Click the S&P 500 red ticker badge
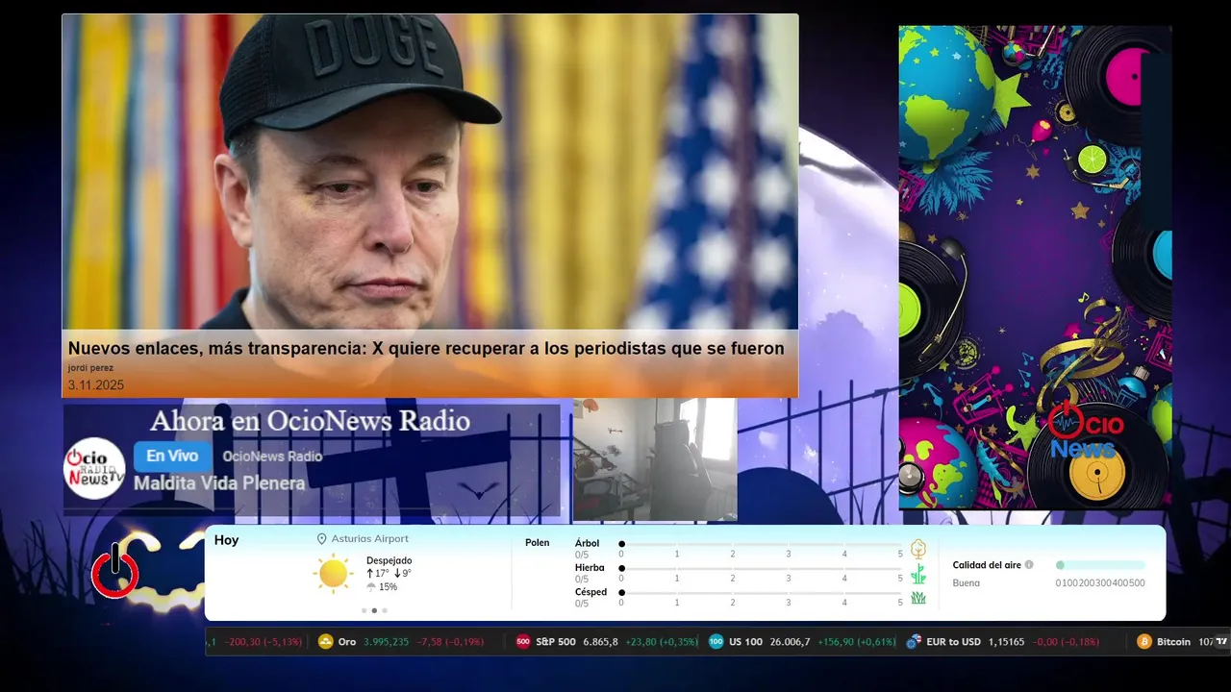This screenshot has width=1231, height=692. [x=523, y=642]
